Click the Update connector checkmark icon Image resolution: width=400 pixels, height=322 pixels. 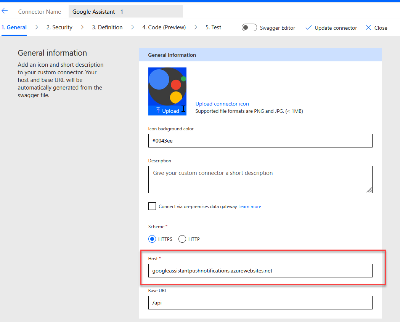[x=308, y=28]
